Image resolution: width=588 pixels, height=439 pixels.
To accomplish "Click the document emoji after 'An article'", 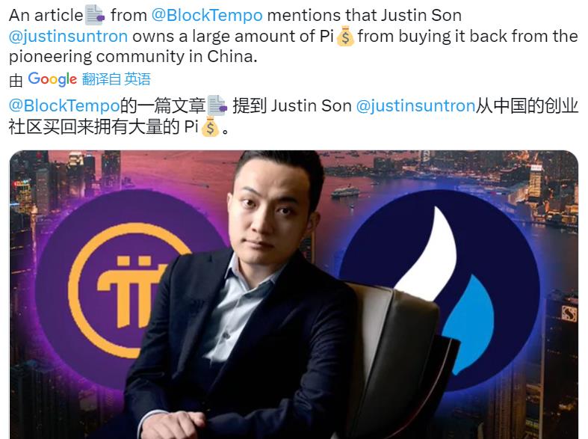I will (95, 16).
